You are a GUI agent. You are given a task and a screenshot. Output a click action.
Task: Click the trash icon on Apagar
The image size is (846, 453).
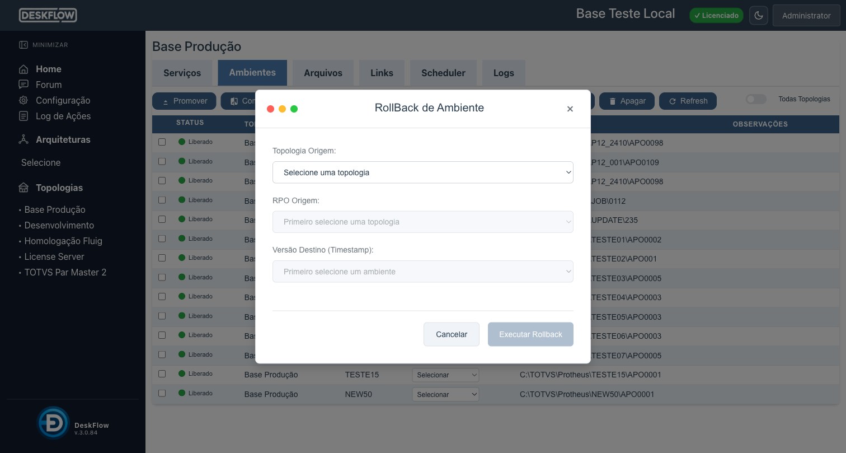(613, 101)
